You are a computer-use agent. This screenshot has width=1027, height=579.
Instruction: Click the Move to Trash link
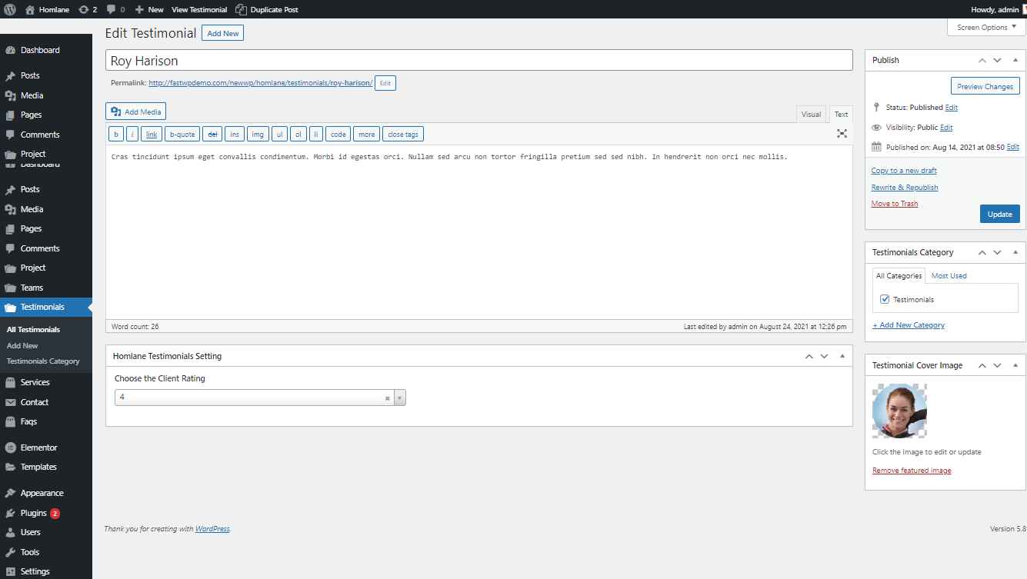894,204
